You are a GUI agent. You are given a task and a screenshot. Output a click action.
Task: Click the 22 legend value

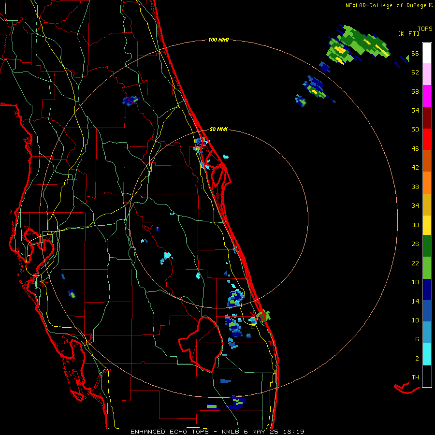[x=415, y=263]
